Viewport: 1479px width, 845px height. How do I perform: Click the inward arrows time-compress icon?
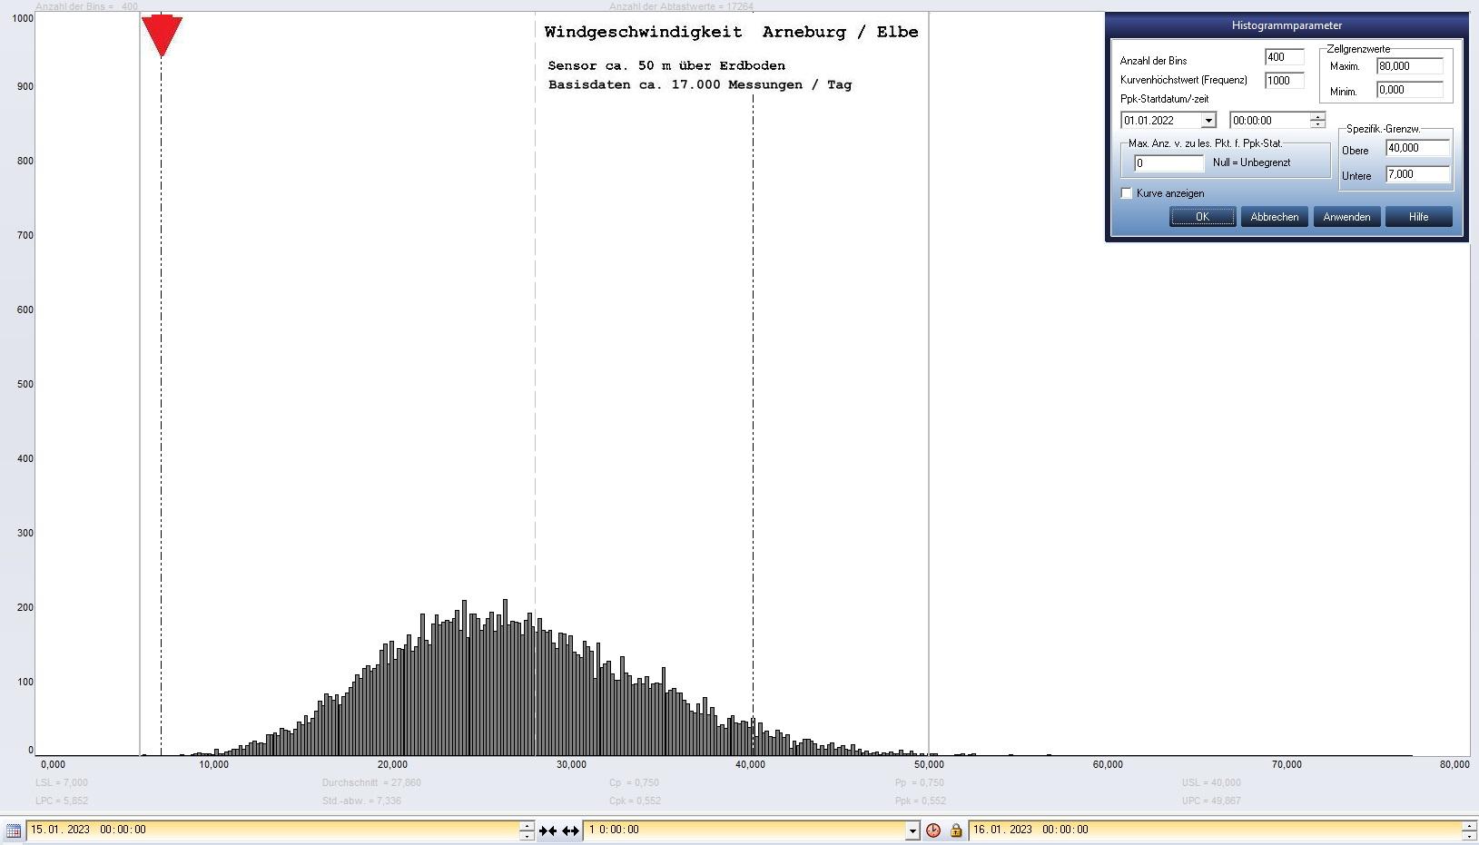tap(547, 830)
